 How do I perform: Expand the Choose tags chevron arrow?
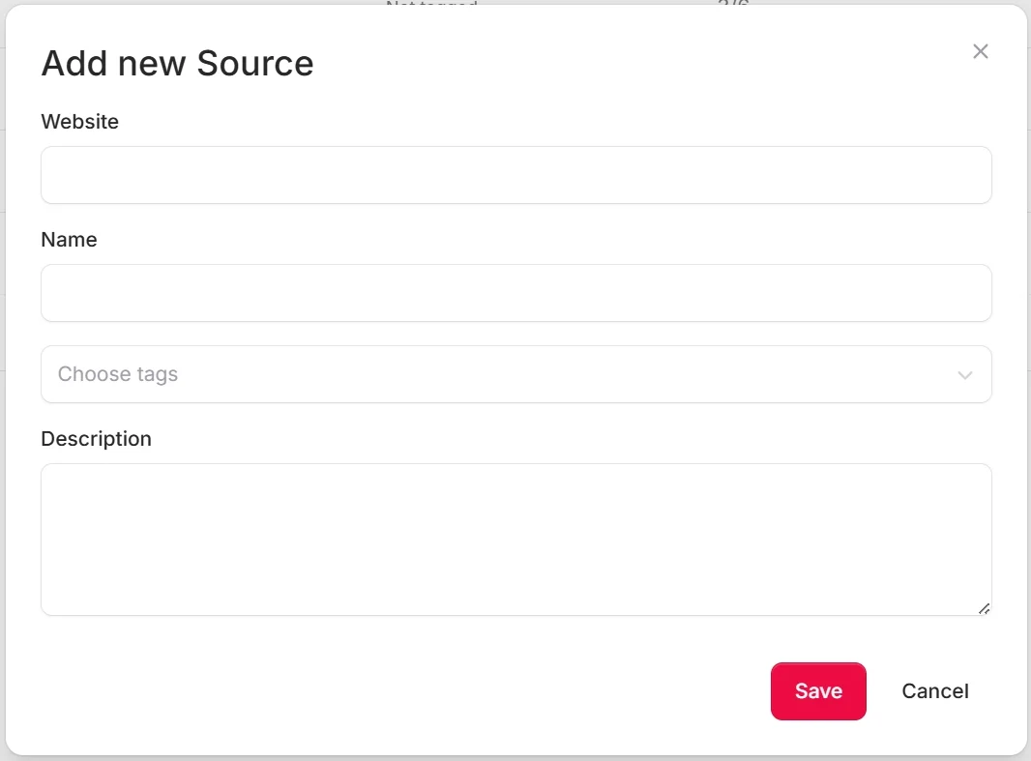pyautogui.click(x=964, y=375)
